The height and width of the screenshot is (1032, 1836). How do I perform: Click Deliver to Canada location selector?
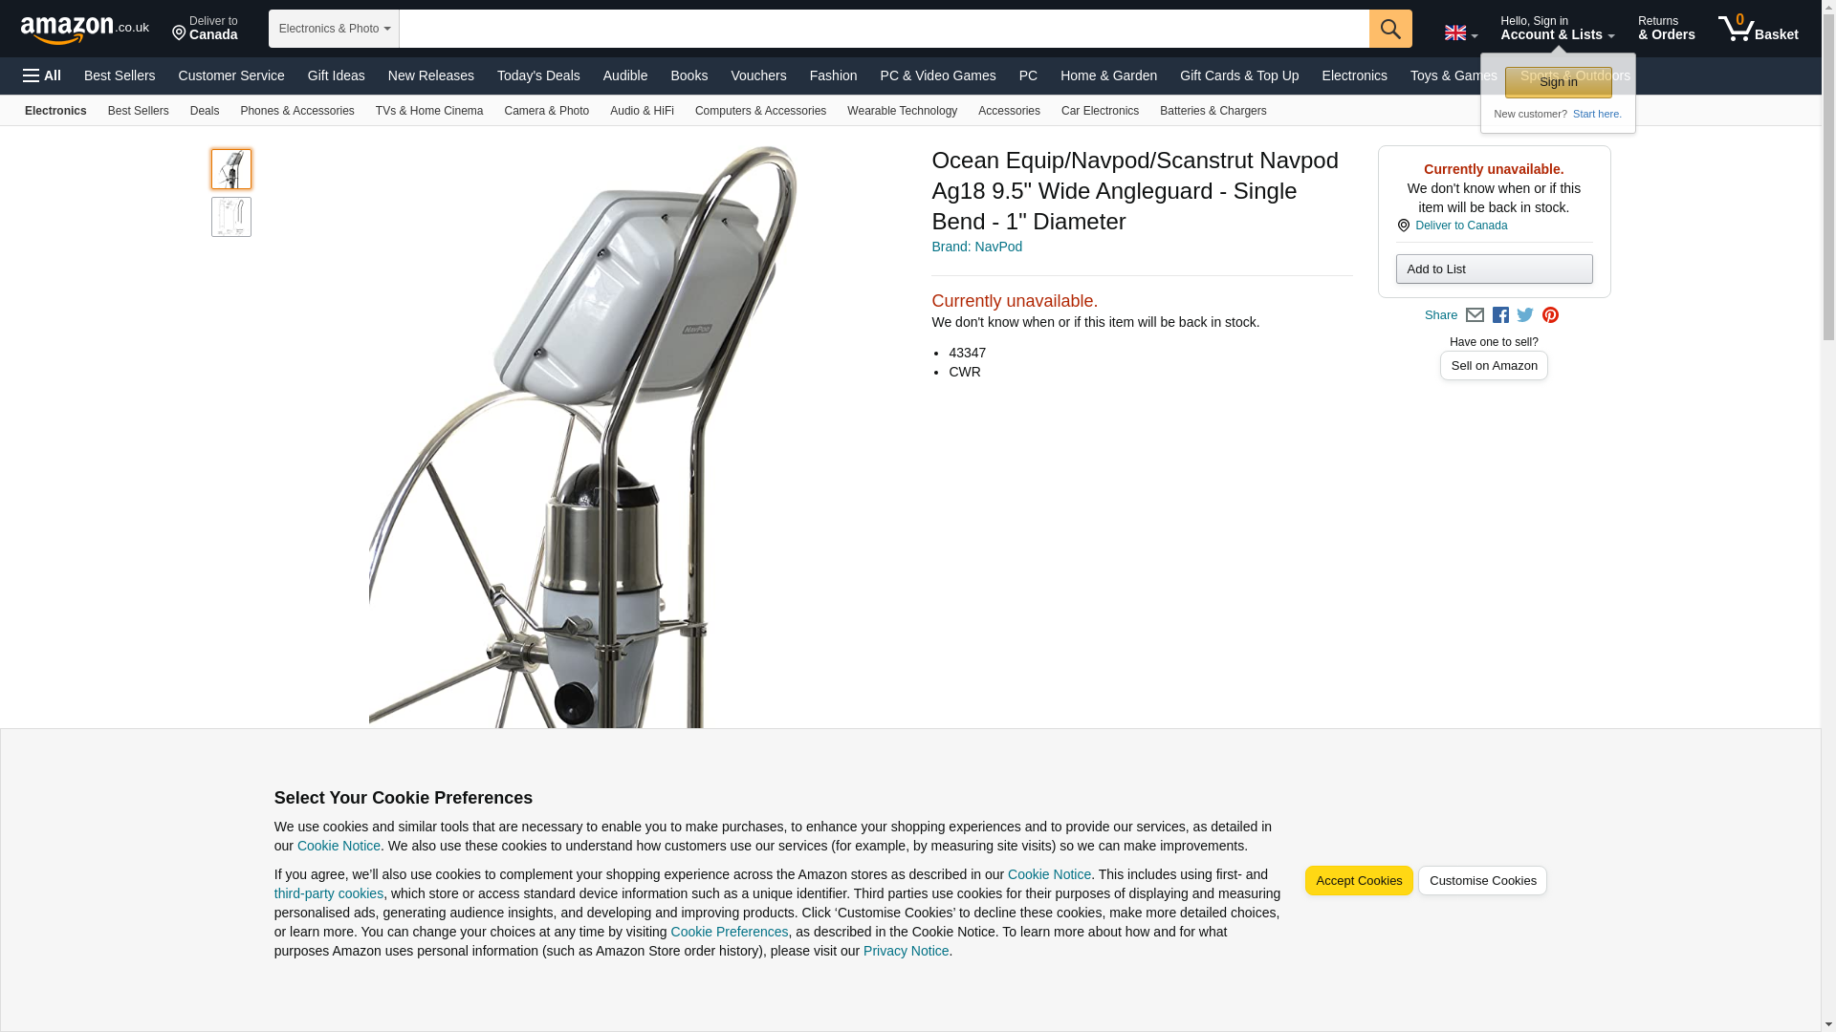(205, 29)
